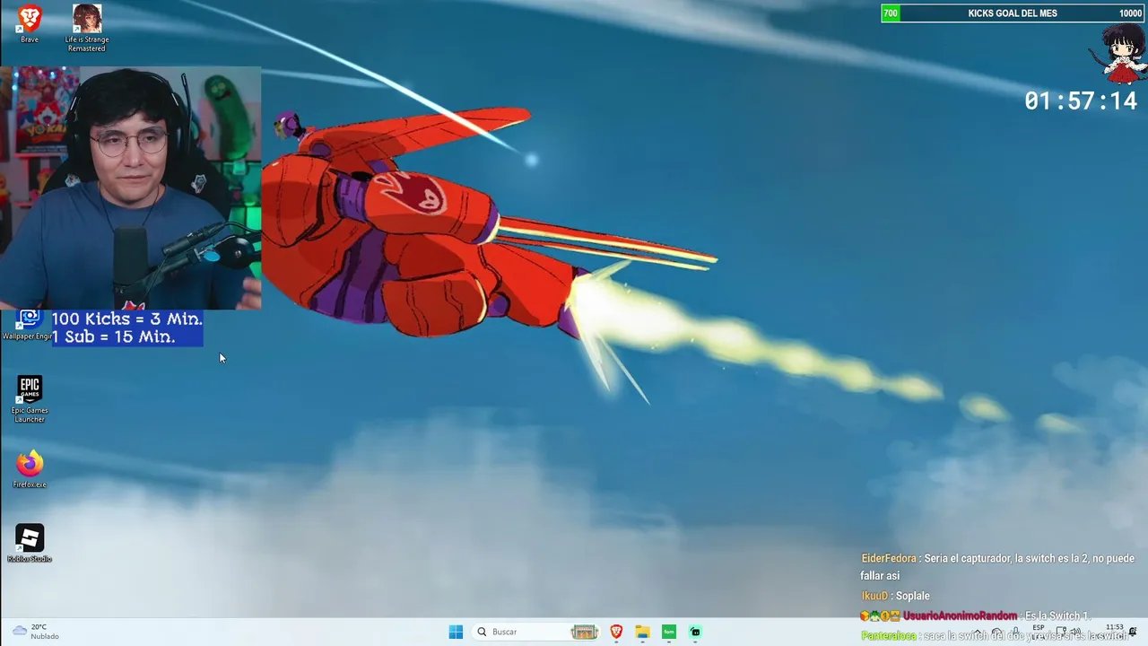Screen dimensions: 1148x646
Task: Open the Windows Start menu
Action: click(456, 632)
